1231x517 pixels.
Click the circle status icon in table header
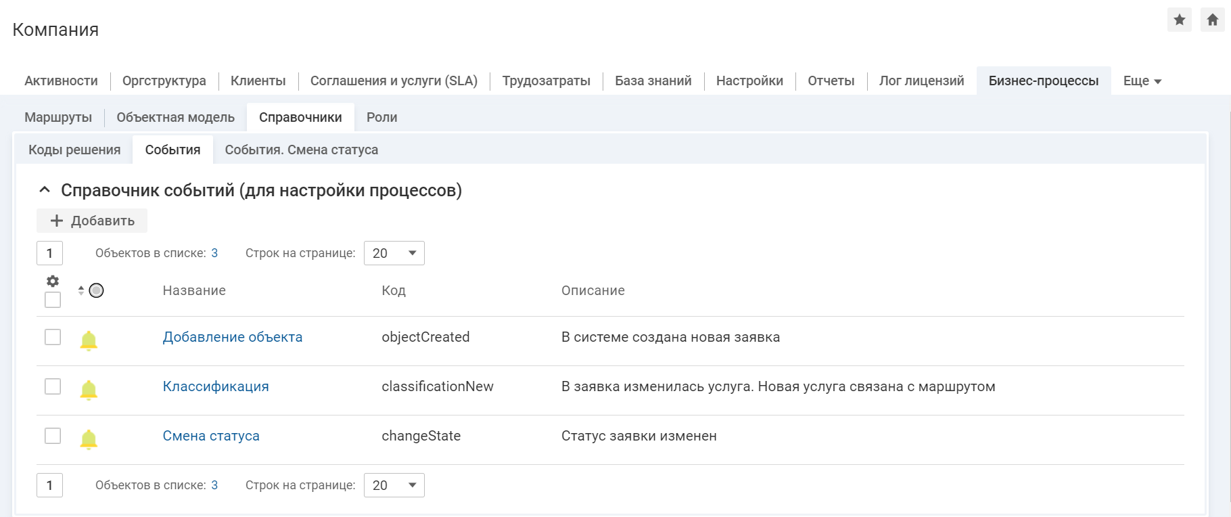click(97, 290)
